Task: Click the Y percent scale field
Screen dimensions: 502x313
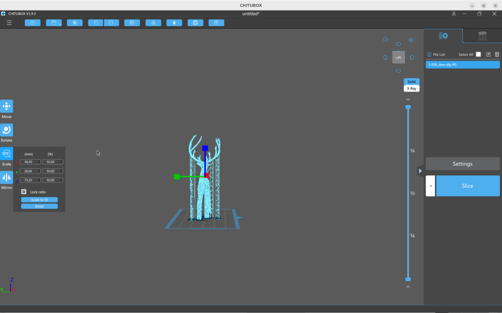Action: point(53,171)
